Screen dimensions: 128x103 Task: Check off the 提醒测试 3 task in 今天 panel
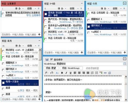click(x=89, y=20)
